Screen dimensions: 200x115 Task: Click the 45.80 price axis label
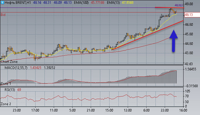[x=189, y=34]
